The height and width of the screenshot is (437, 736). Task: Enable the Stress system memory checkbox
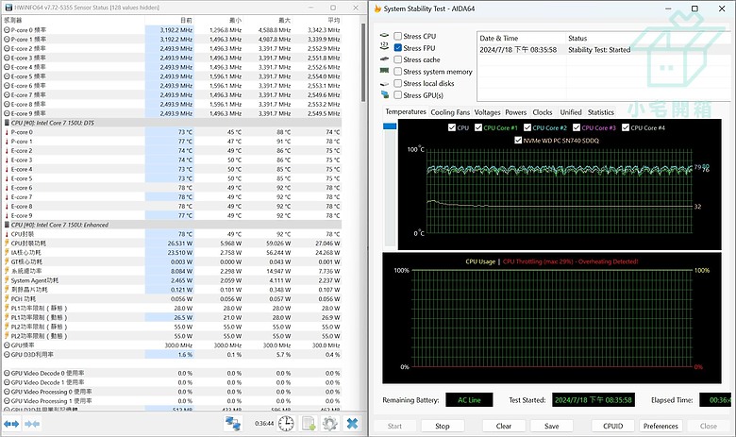pyautogui.click(x=397, y=72)
